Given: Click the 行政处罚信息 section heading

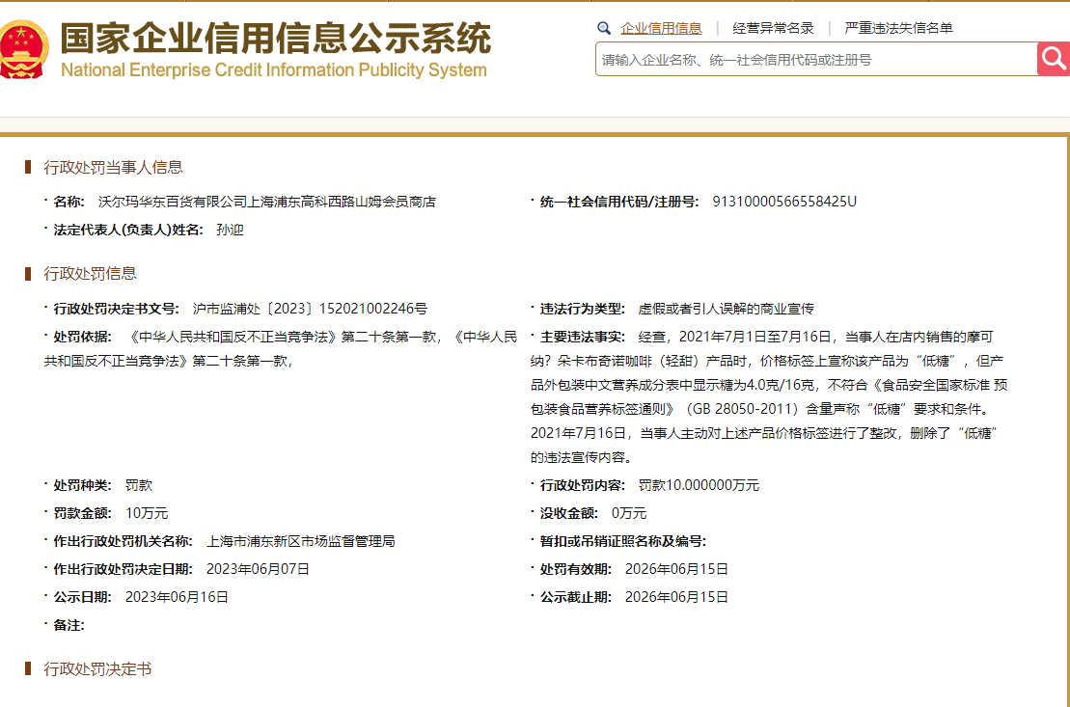Looking at the screenshot, I should pos(90,273).
